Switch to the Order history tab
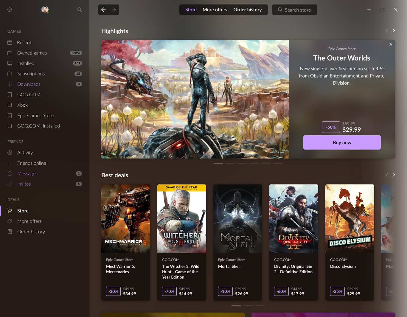The image size is (407, 317). tap(247, 10)
